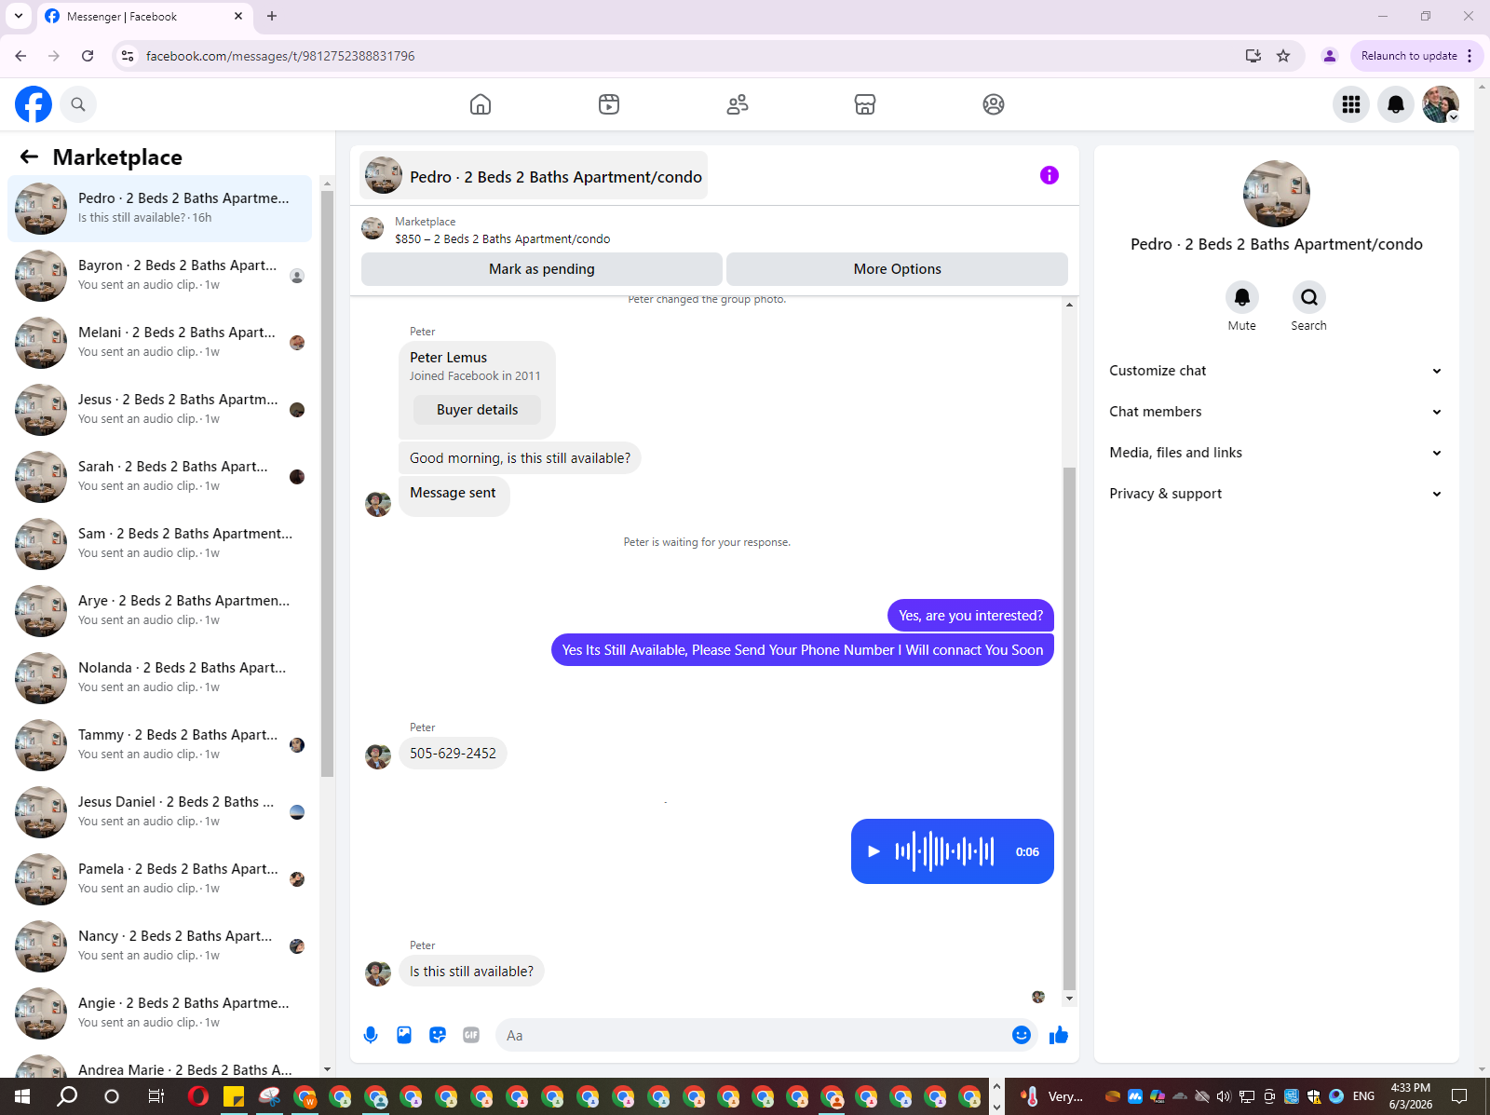1490x1115 pixels.
Task: Expand the Chat members section
Action: [1276, 412]
